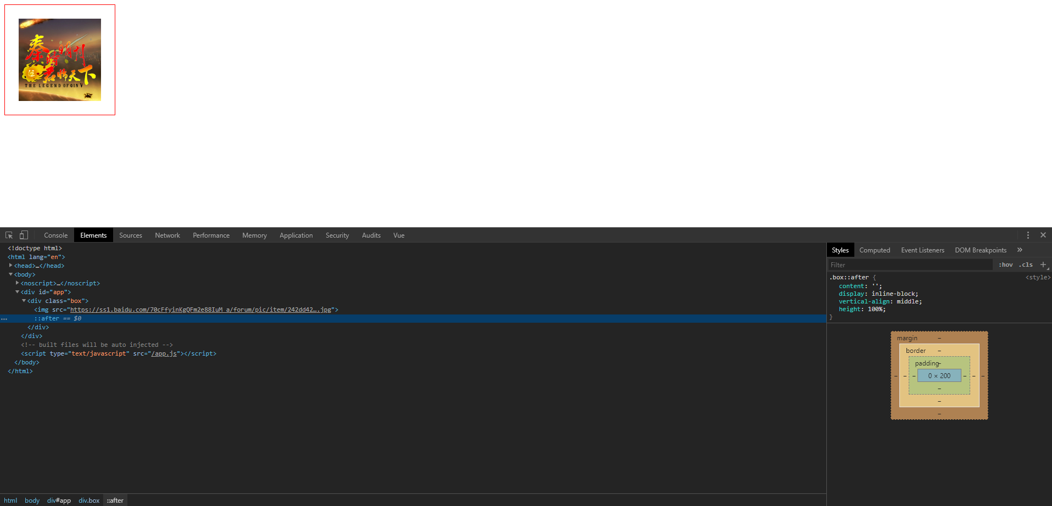Toggle the device toolbar icon
Image resolution: width=1052 pixels, height=506 pixels.
[24, 235]
